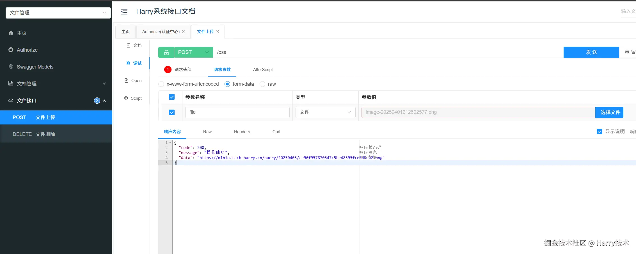
Task: Click the image-20250401212602577.png value field
Action: tap(478, 112)
